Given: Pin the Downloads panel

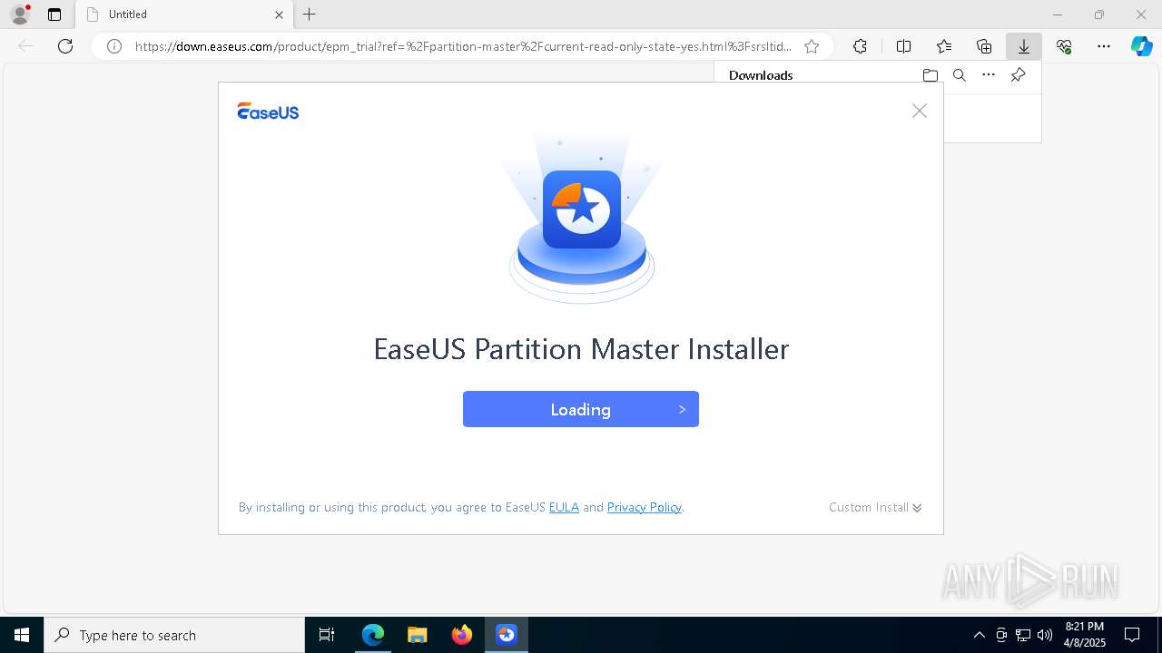Looking at the screenshot, I should pos(1018,75).
